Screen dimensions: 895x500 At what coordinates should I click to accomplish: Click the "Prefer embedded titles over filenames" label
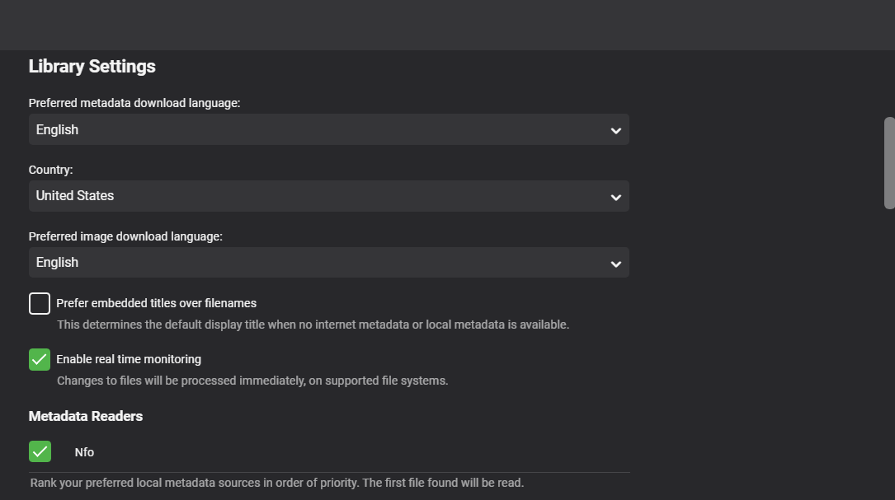tap(156, 303)
